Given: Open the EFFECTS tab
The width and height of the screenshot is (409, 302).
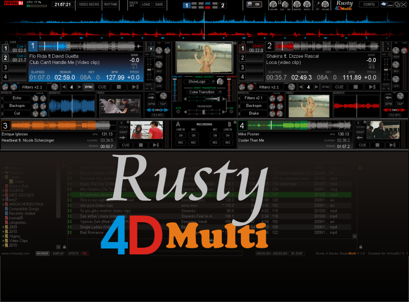Looking at the screenshot, I should coord(74,253).
